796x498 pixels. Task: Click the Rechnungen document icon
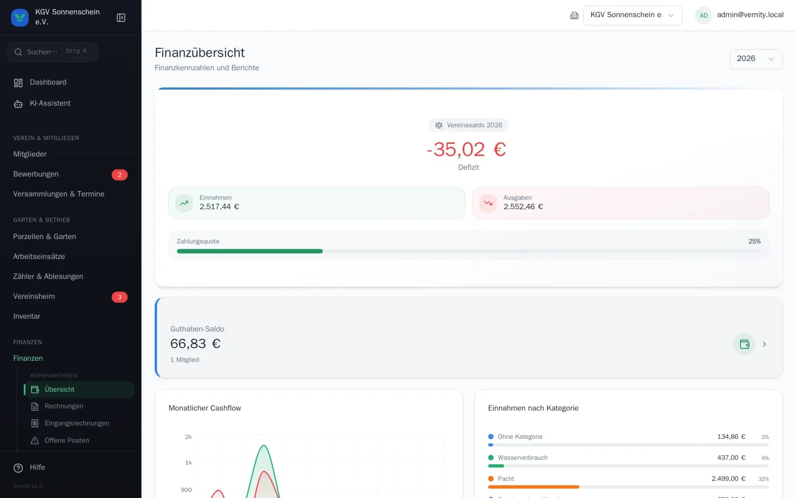pos(35,406)
